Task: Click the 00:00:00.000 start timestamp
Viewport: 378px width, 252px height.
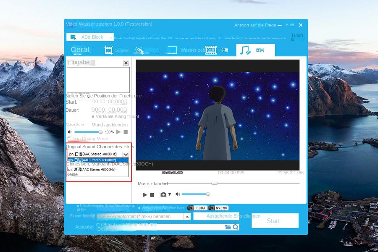Action: click(x=172, y=173)
